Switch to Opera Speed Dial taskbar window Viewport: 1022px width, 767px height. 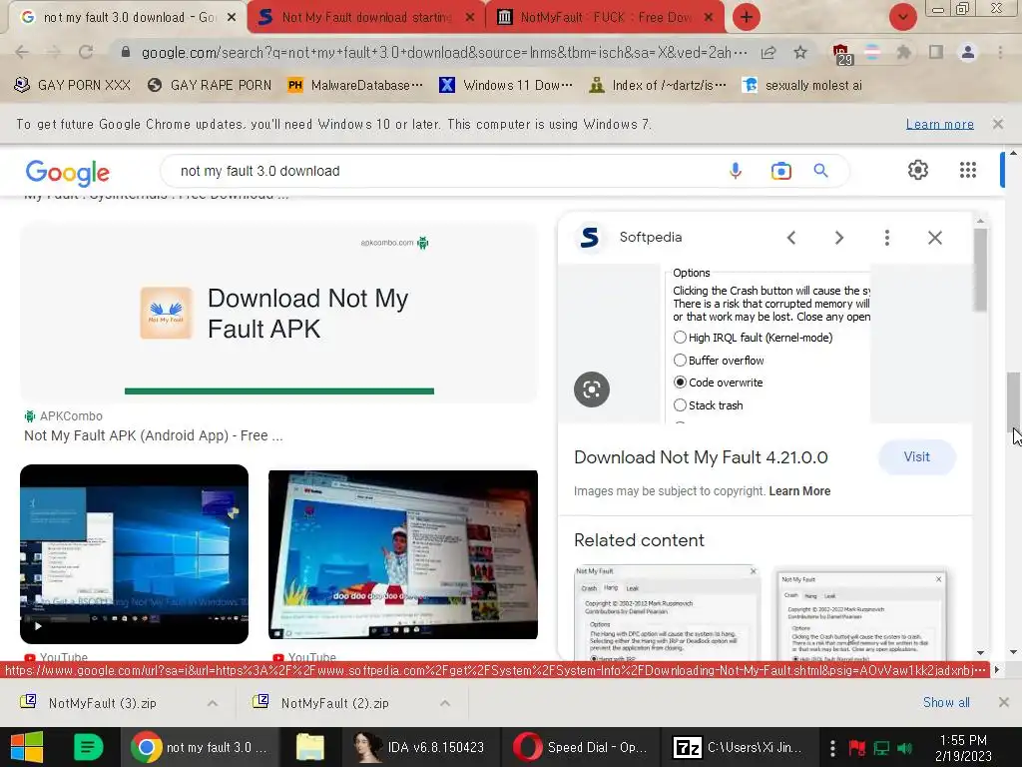click(581, 747)
